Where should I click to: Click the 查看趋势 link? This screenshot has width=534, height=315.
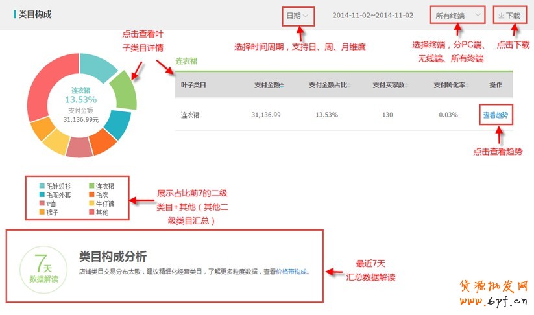click(x=496, y=115)
